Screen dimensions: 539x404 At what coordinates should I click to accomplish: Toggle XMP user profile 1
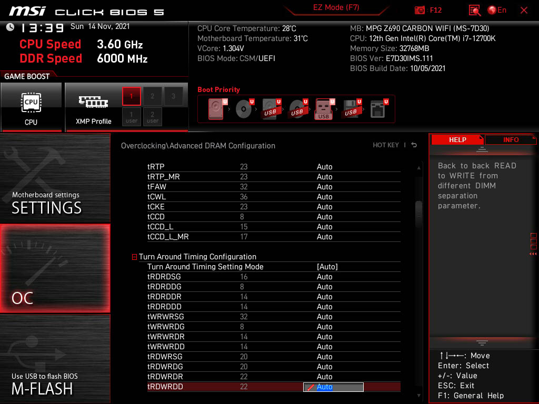(x=132, y=117)
